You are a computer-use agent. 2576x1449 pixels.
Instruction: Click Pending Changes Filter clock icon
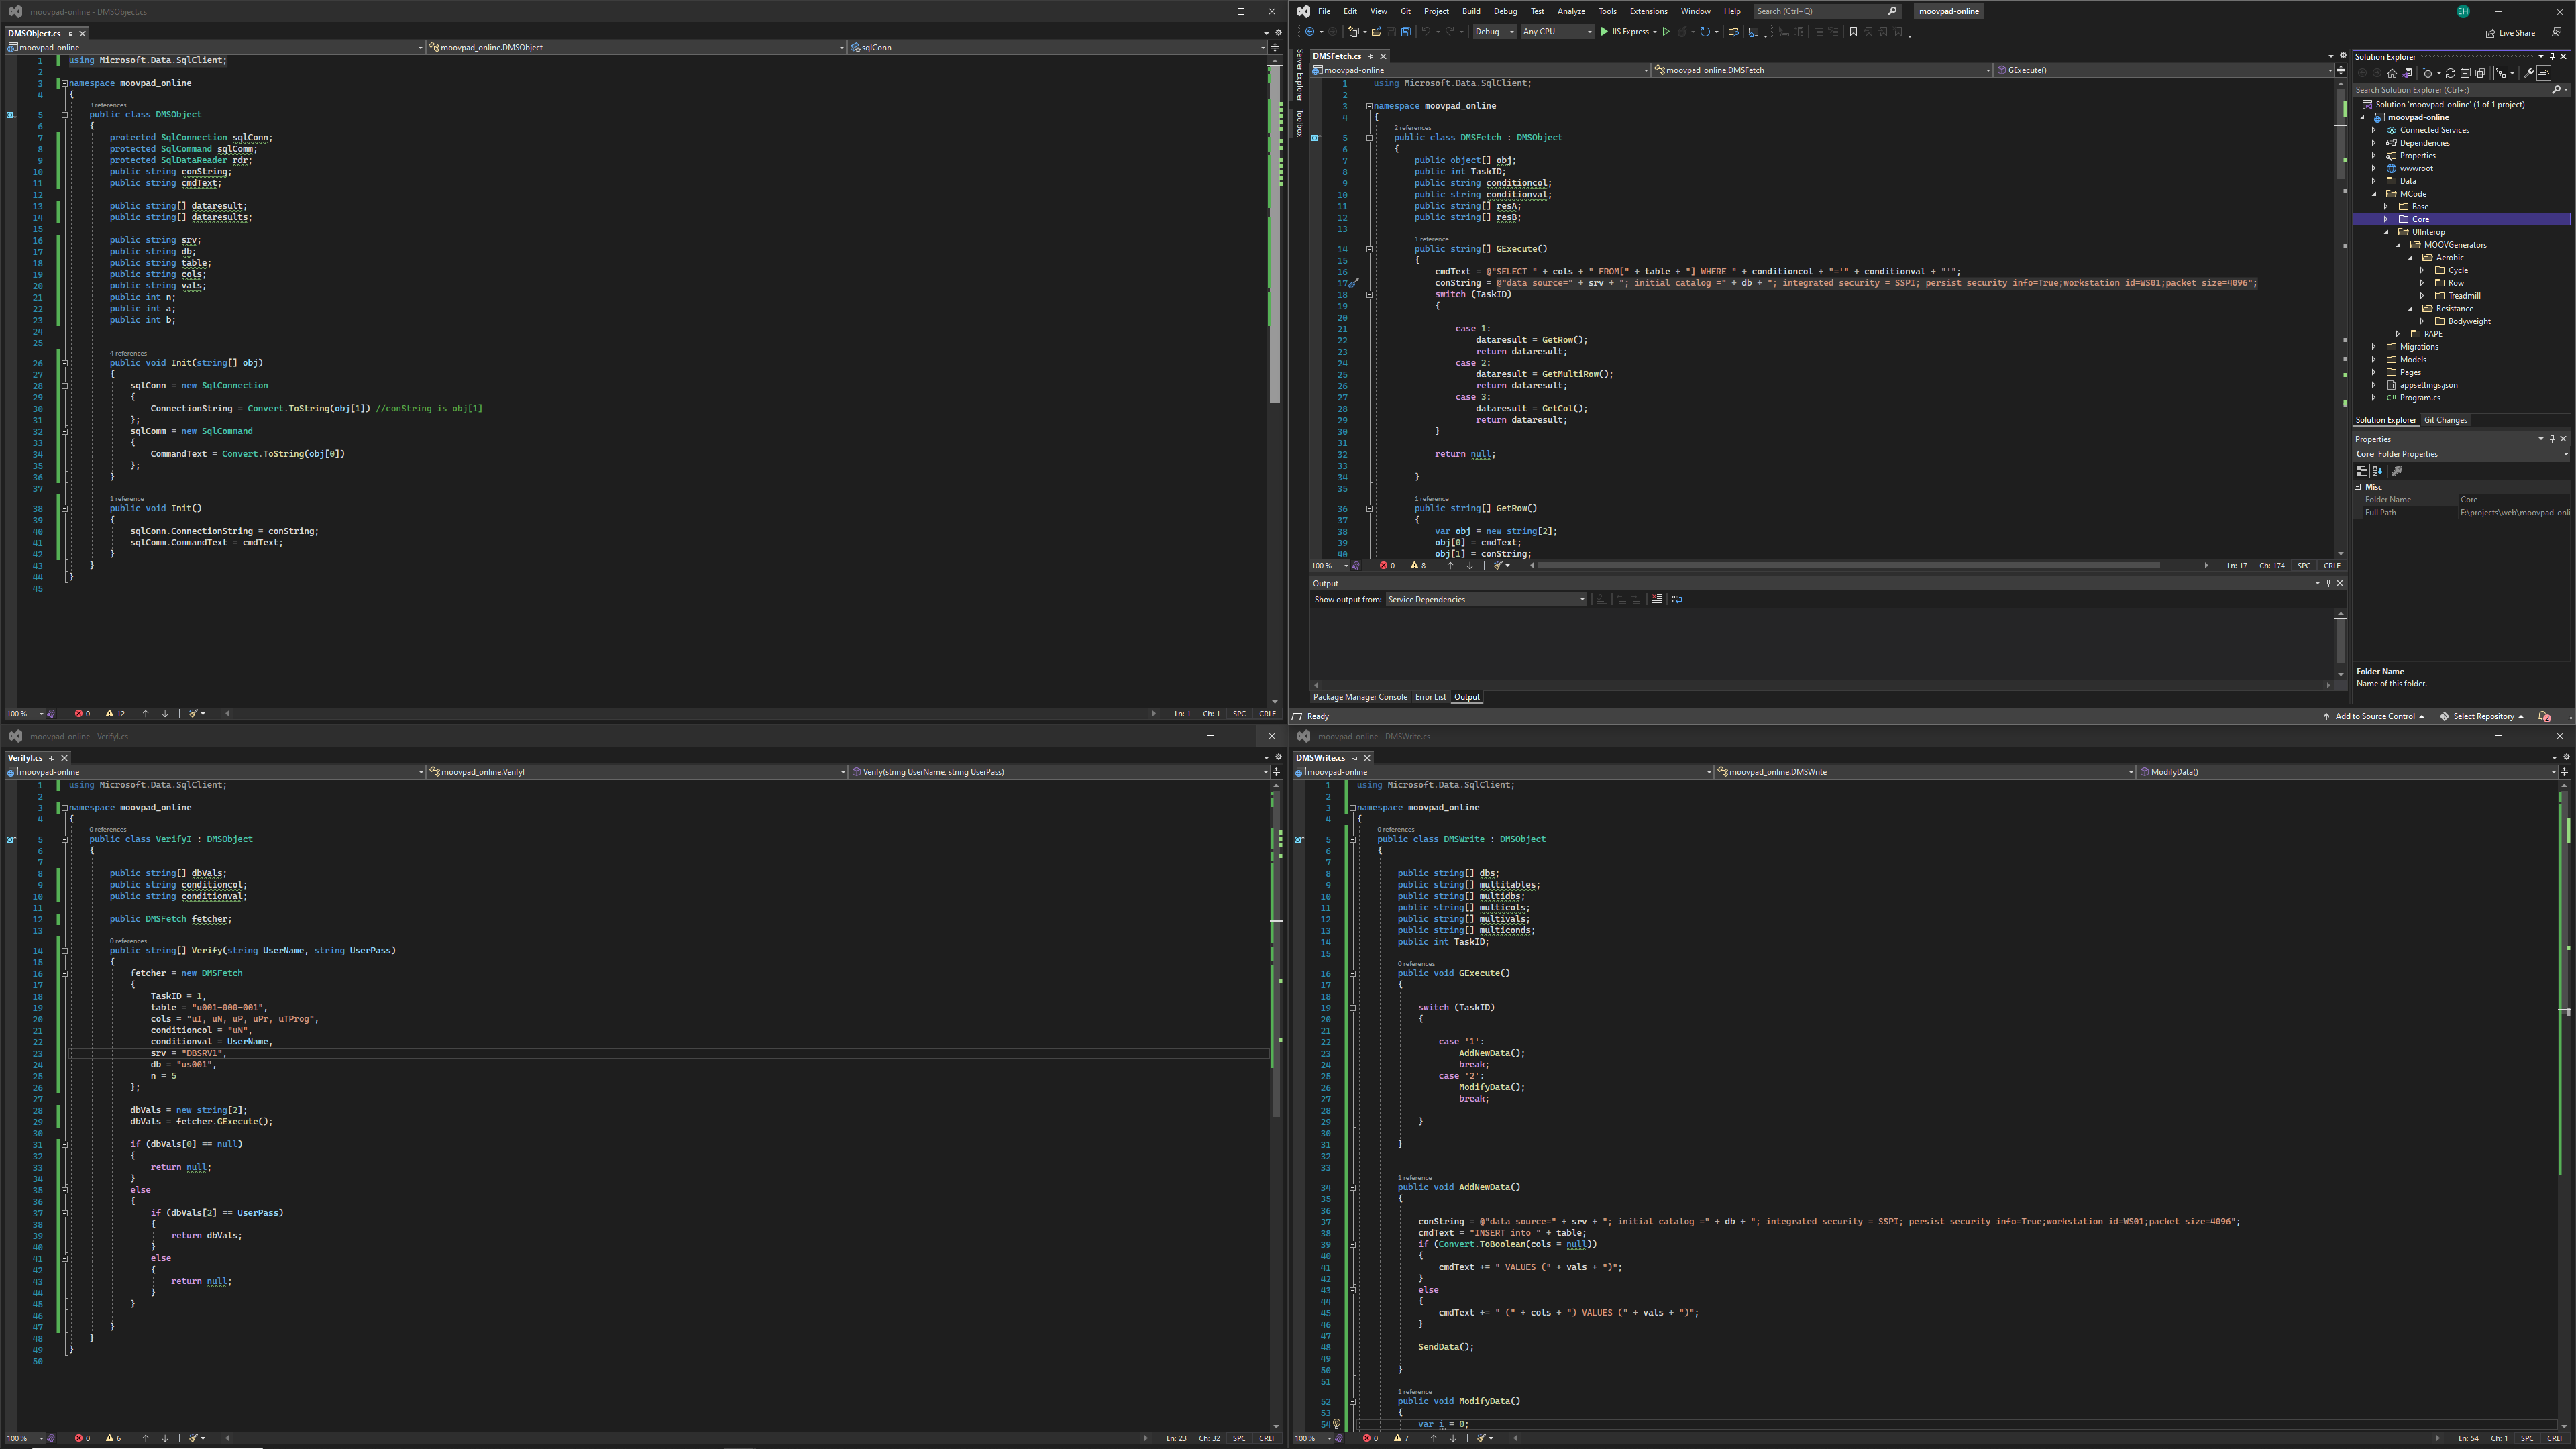click(x=2428, y=73)
